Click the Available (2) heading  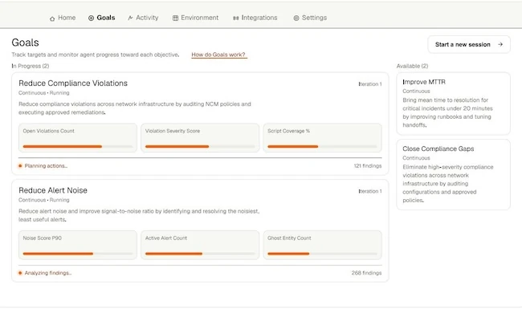pos(412,66)
